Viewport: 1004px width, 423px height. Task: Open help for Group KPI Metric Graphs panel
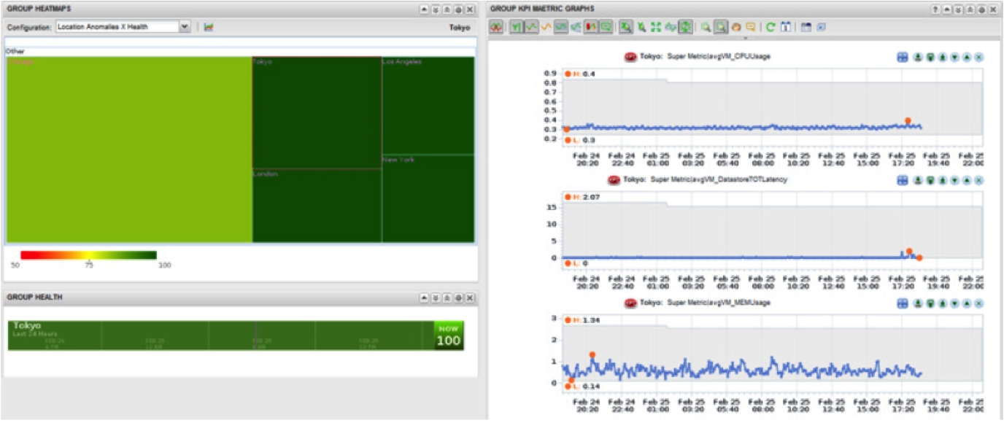[935, 9]
